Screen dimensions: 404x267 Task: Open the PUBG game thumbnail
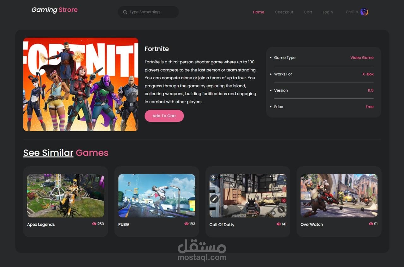tap(157, 196)
